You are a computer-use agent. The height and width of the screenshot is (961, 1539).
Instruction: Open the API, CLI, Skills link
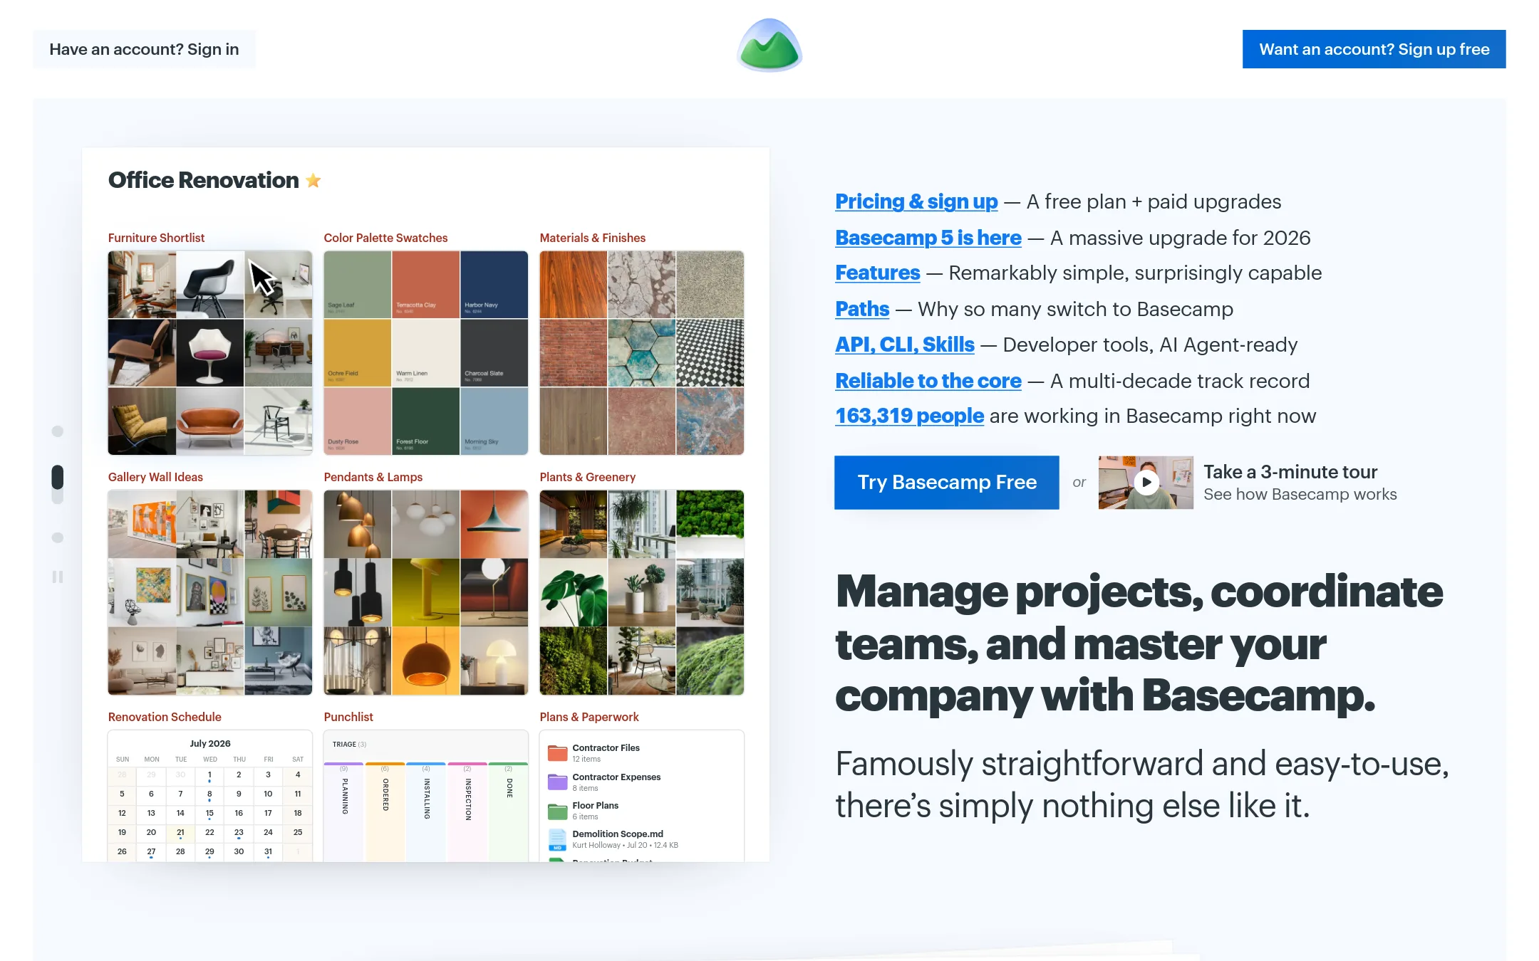tap(904, 345)
